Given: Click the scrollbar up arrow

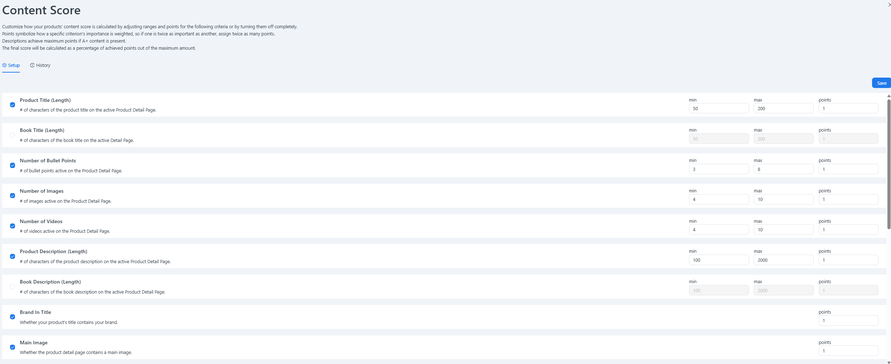Looking at the screenshot, I should 889,96.
